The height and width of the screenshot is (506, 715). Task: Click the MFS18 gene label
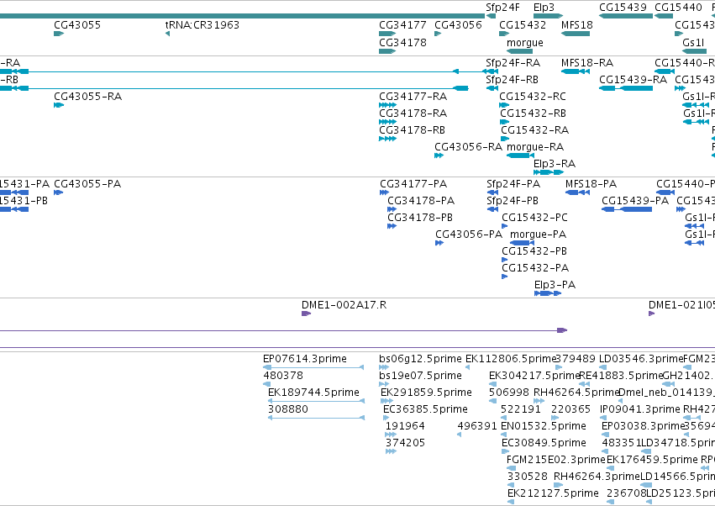pyautogui.click(x=577, y=24)
